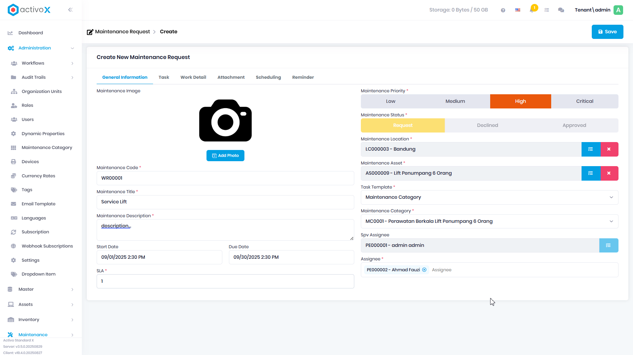Open Users in sidebar
This screenshot has height=355, width=633.
28,120
